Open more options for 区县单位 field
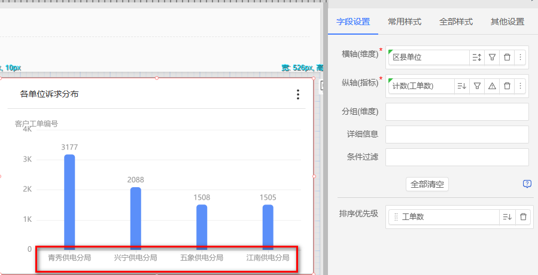 (x=520, y=57)
